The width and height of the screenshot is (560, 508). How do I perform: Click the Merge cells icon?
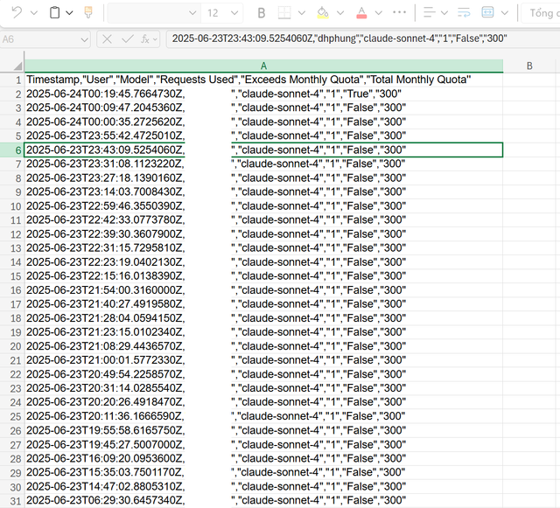point(487,13)
